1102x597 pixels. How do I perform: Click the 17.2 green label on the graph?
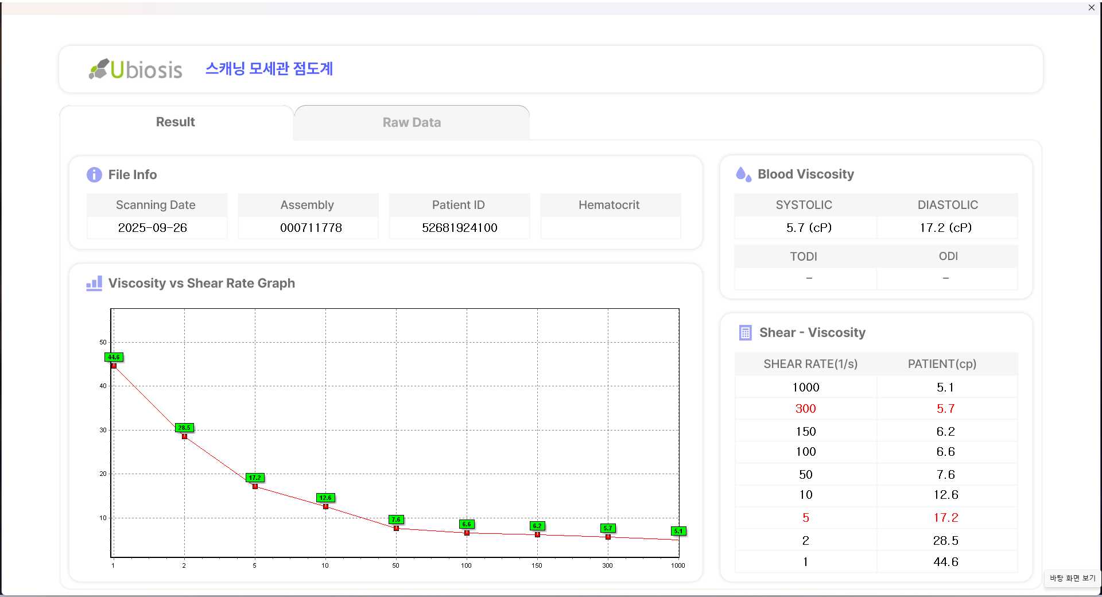tap(255, 478)
